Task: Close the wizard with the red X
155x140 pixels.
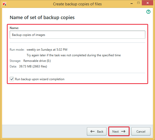Action: click(147, 3)
